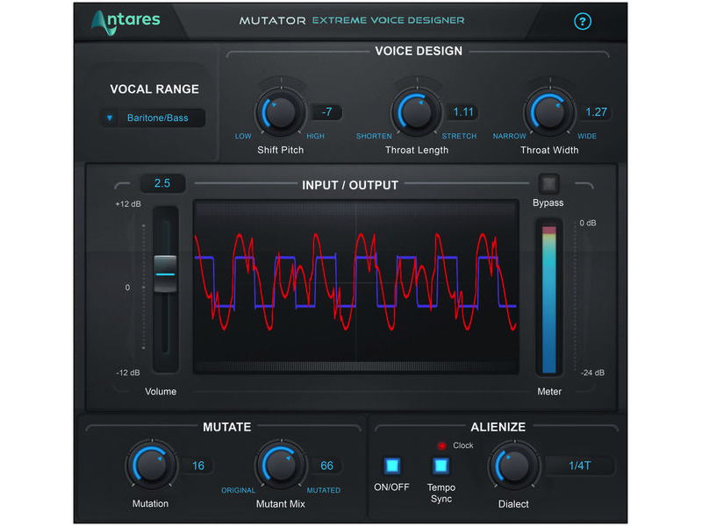Viewport: 702px width, 526px height.
Task: Click the Dialect label text
Action: (513, 504)
